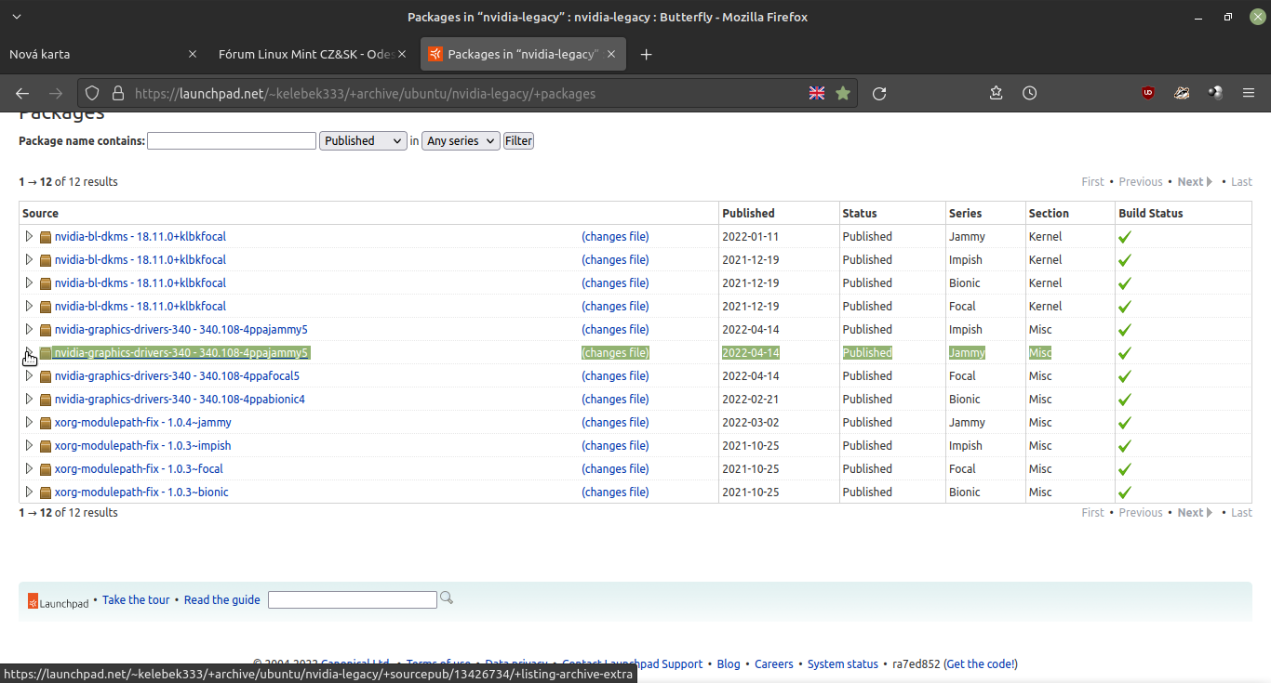Open the Firefox hamburger menu
Viewport: 1271px width, 683px height.
pos(1249,93)
